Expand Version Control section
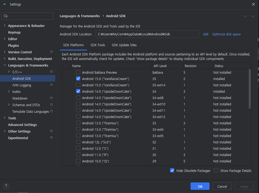Image resolution: width=259 pixels, height=193 pixels. [x=5, y=52]
